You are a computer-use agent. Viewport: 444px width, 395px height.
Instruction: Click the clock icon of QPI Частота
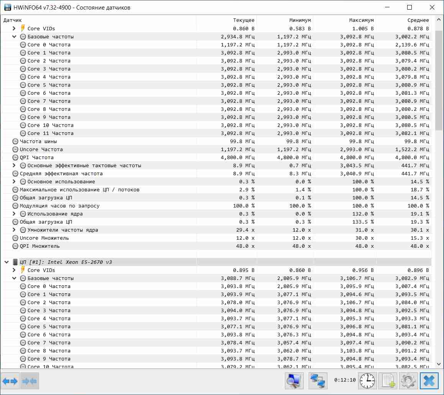click(x=15, y=158)
